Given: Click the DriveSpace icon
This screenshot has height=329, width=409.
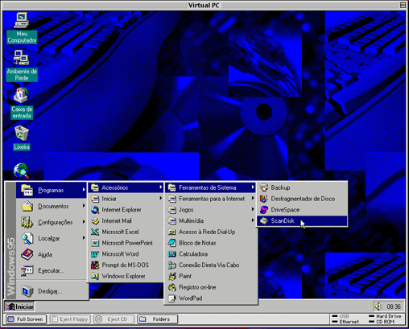Looking at the screenshot, I should tap(264, 210).
